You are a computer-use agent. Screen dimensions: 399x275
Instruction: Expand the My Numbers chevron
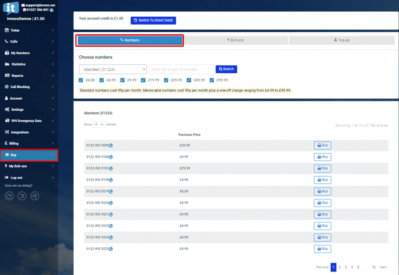click(x=53, y=53)
